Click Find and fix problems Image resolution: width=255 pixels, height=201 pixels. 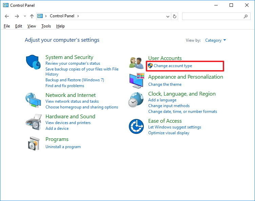tap(65, 86)
